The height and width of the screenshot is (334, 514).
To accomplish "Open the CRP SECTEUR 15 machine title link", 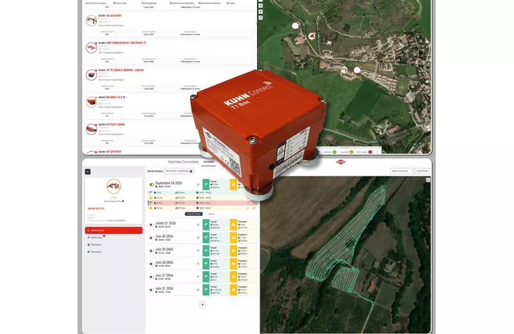I will click(126, 43).
